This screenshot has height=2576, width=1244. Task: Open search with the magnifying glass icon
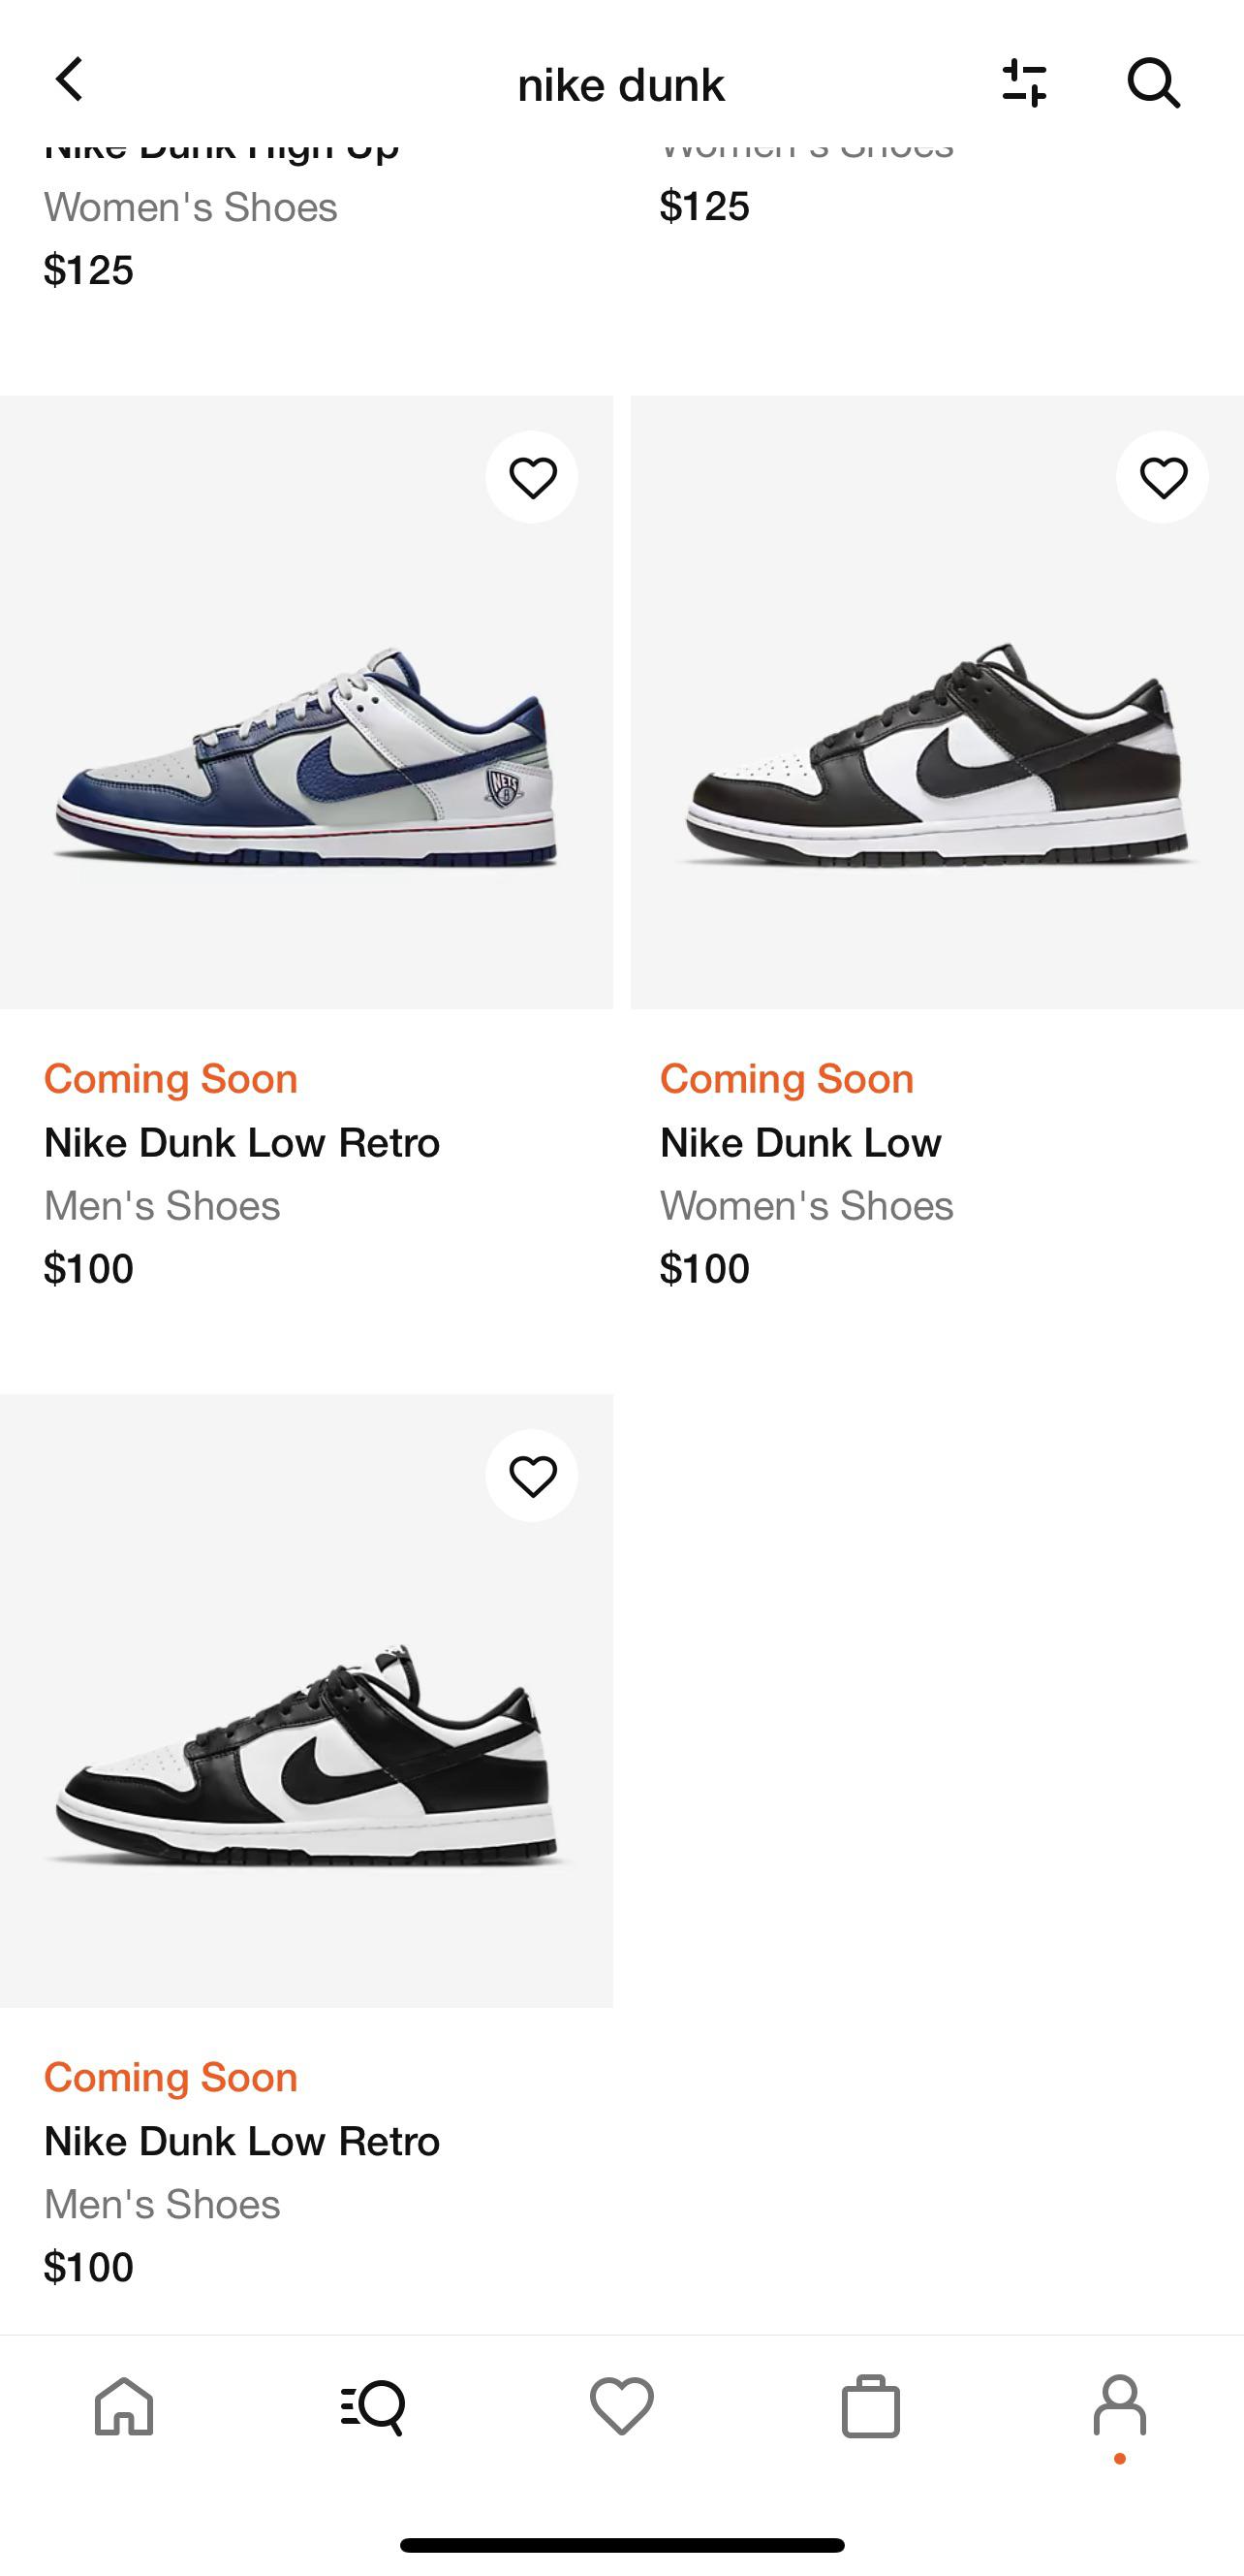point(1154,84)
